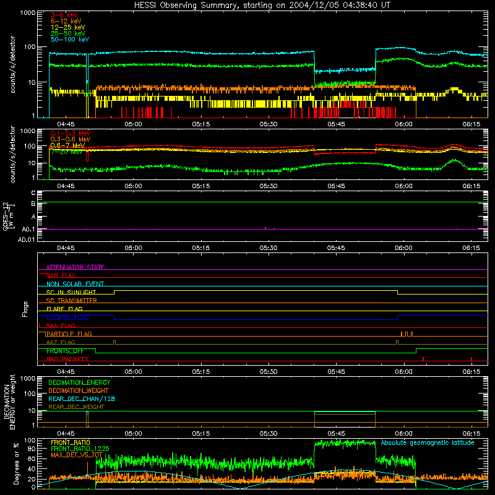Click the DECIMATION_WEIGHT legend label
The image size is (495, 495).
[x=79, y=390]
